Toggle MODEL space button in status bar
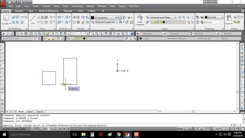245x138 pixels. 180,129
